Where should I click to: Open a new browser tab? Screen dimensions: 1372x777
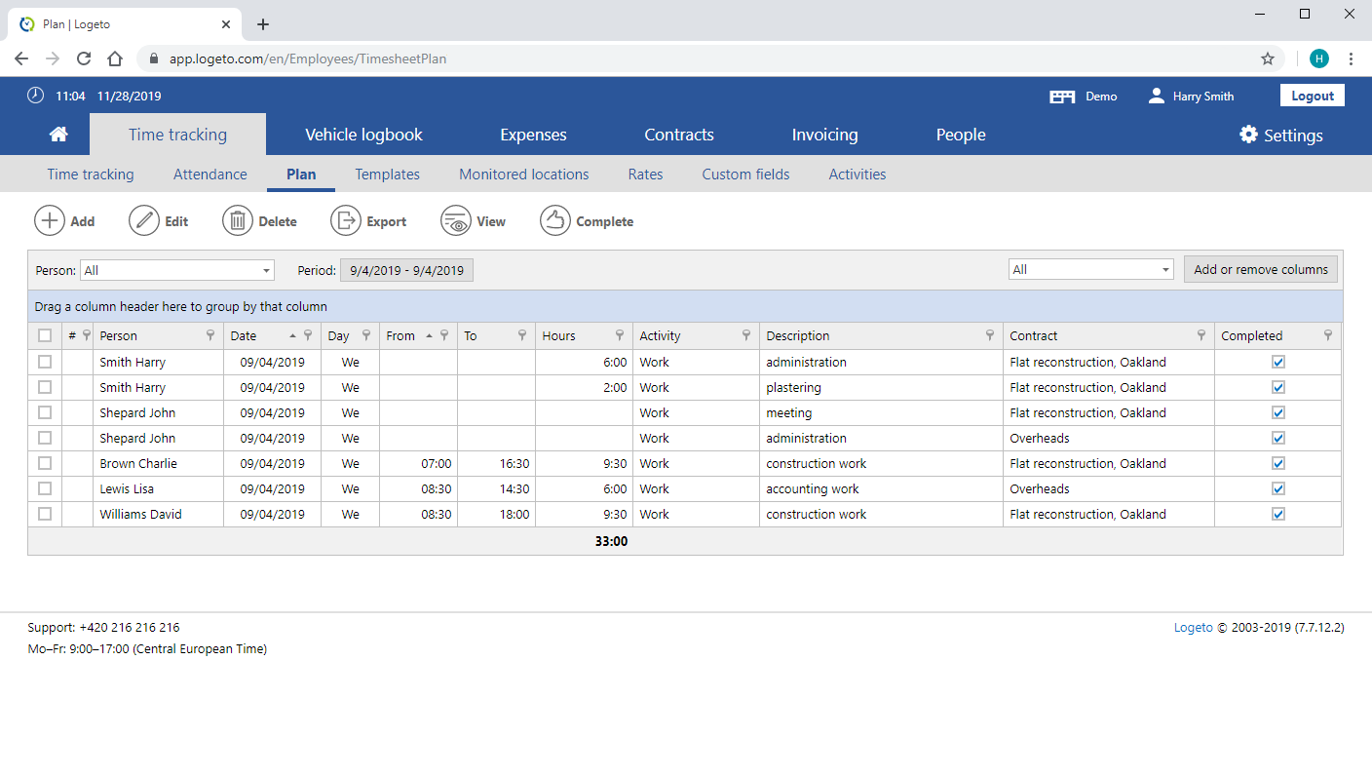pos(263,24)
